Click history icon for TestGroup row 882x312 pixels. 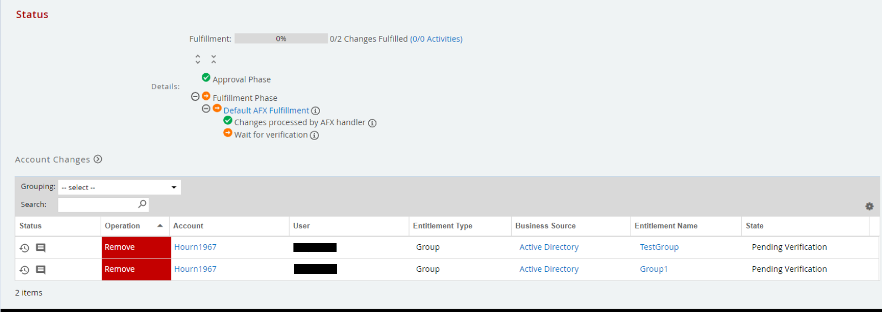pos(24,248)
